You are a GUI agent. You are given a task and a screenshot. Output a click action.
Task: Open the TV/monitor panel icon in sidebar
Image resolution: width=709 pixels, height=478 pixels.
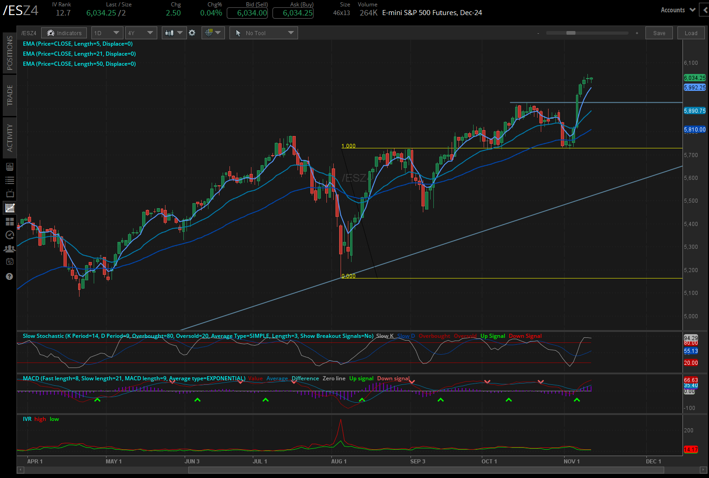pos(9,194)
